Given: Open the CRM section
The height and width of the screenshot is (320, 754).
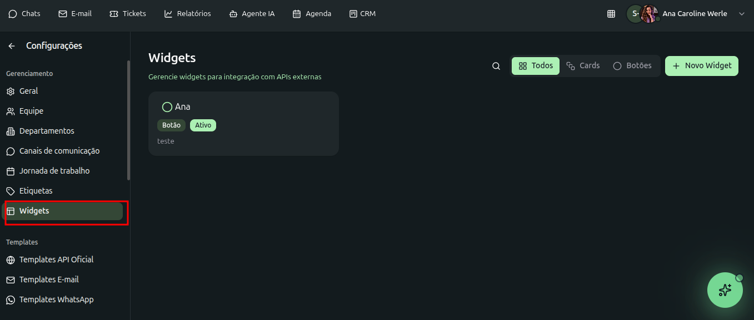Looking at the screenshot, I should coord(362,14).
